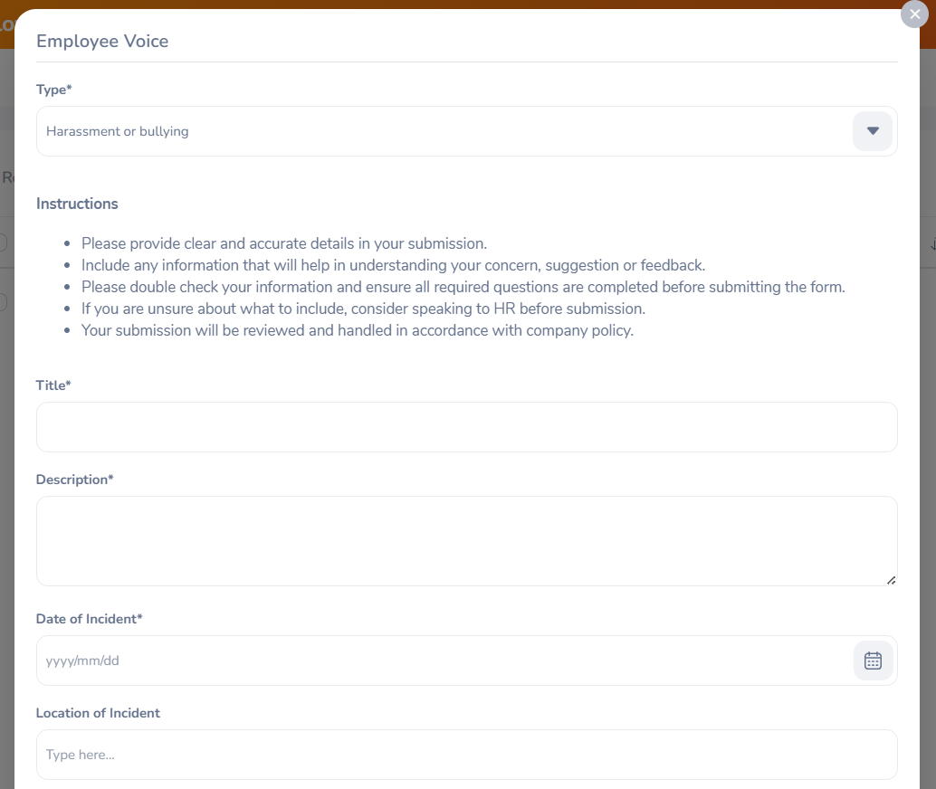This screenshot has width=936, height=789.
Task: Click the 'Date of Incident*' label
Action: pos(89,619)
